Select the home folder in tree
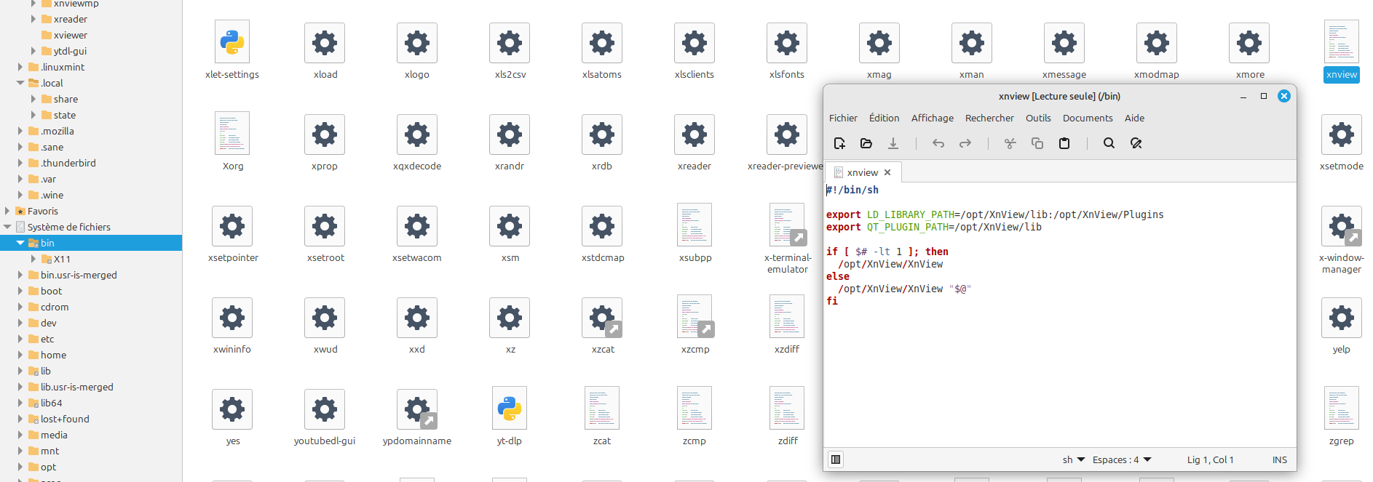The image size is (1373, 482). pos(53,355)
